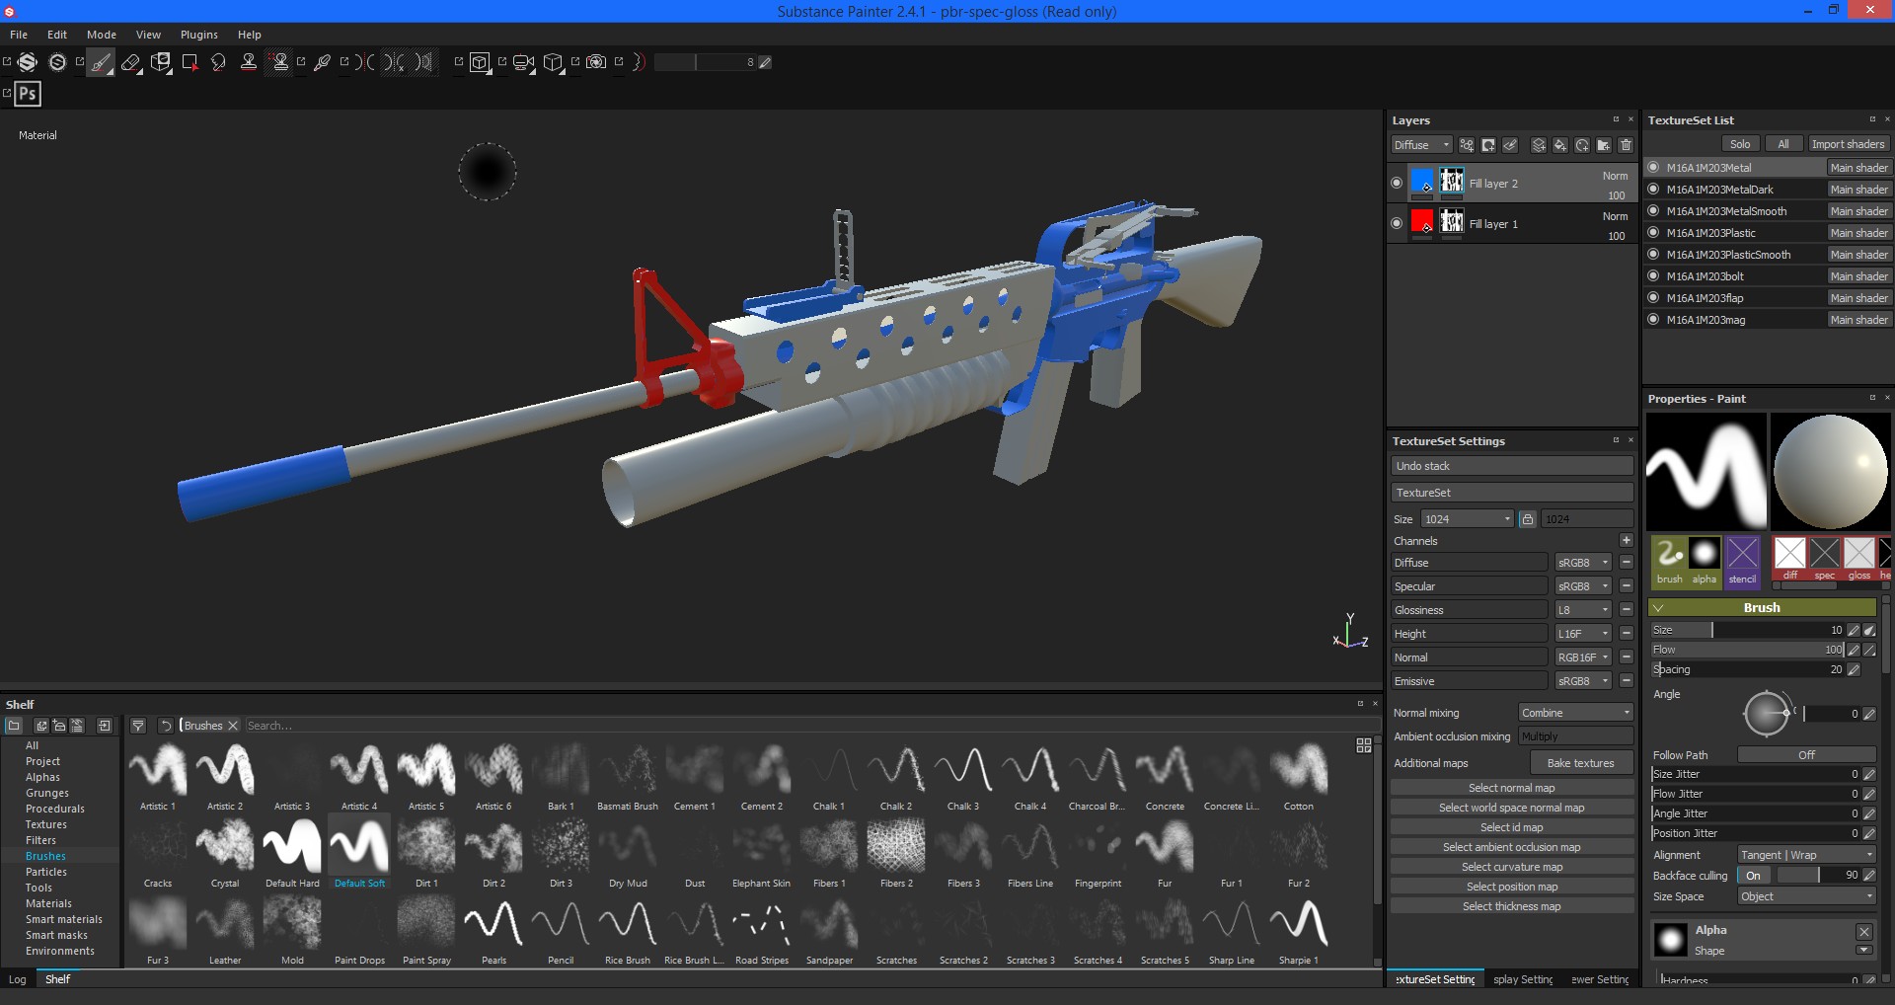This screenshot has height=1005, width=1895.
Task: Select the Paint brush tool
Action: (x=101, y=63)
